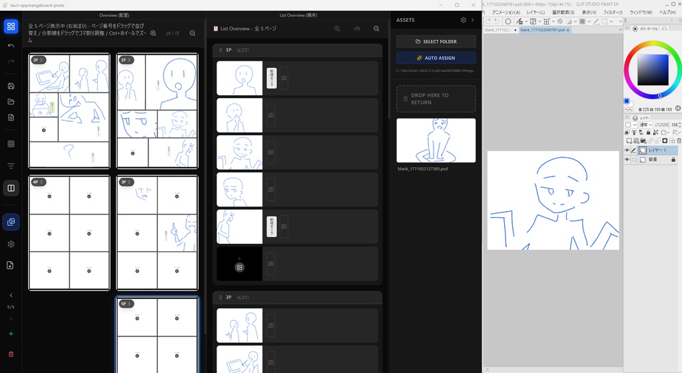Click the table grid icon in sidebar
The width and height of the screenshot is (682, 373).
tap(11, 144)
